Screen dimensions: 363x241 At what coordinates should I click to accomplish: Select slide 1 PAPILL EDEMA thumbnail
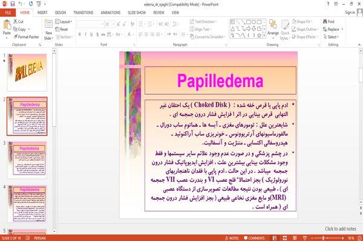point(27,72)
